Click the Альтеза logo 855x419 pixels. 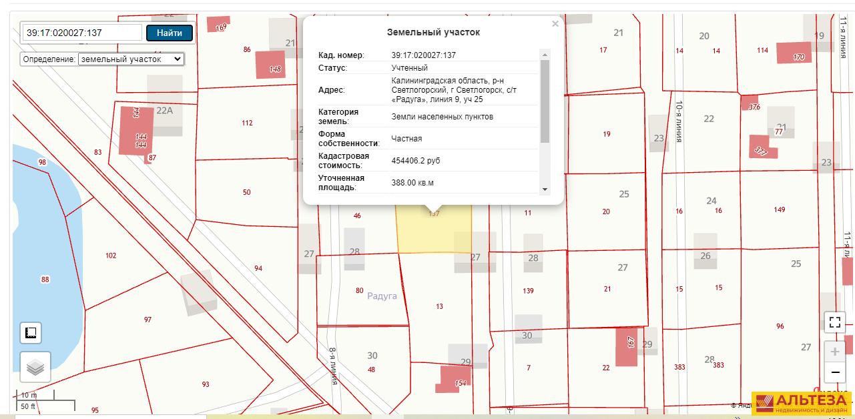click(x=802, y=403)
